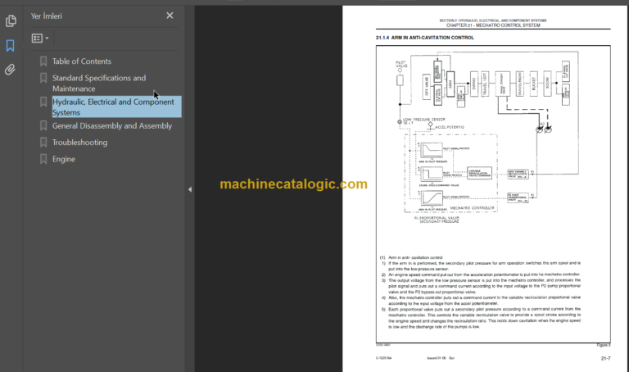The height and width of the screenshot is (372, 629).
Task: Click bookmark icon beside Standard Specifications
Action: click(43, 78)
